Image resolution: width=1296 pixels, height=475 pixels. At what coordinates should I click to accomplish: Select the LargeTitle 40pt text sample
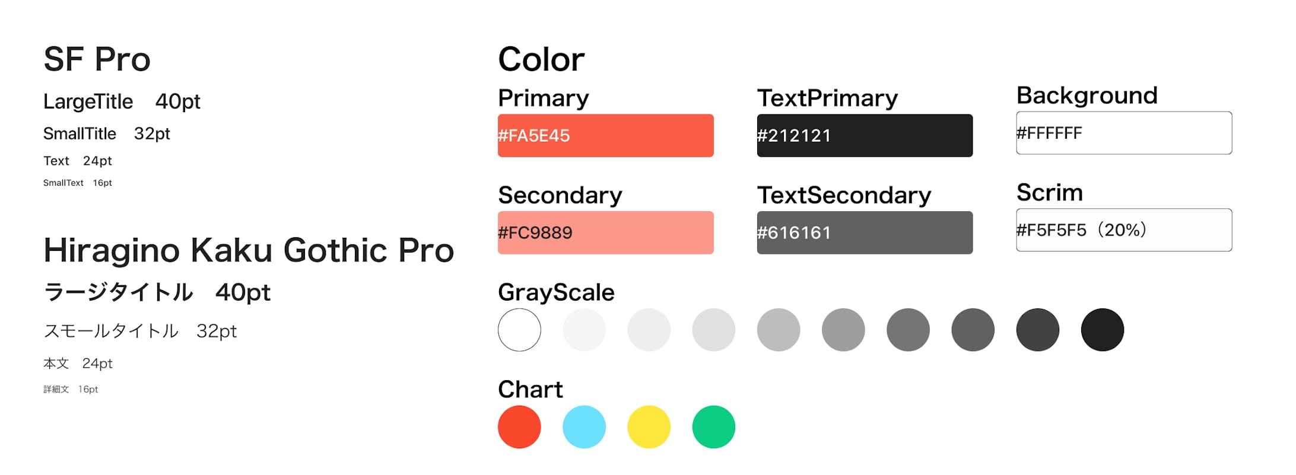pos(122,101)
